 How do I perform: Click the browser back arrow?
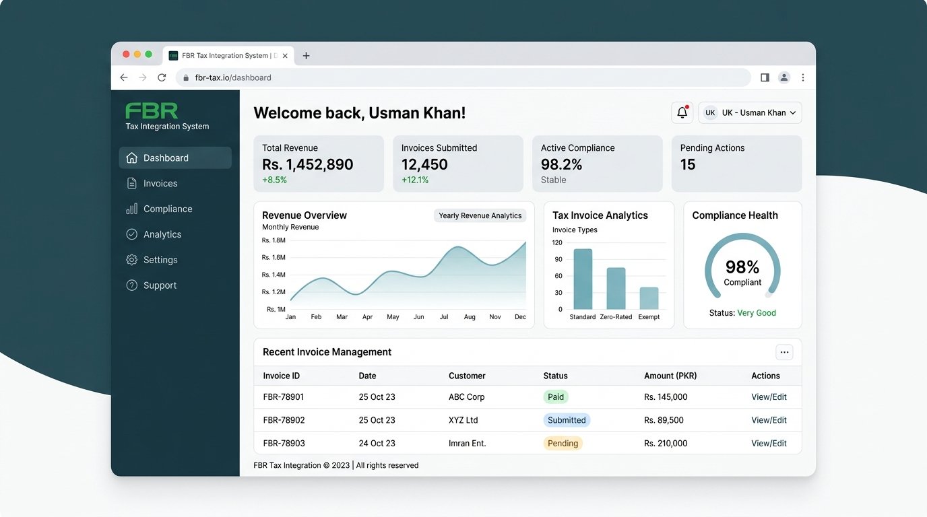(124, 77)
